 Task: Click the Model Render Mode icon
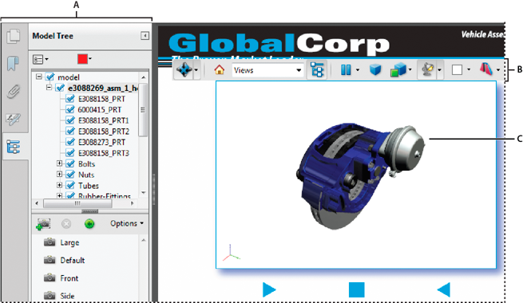[398, 70]
